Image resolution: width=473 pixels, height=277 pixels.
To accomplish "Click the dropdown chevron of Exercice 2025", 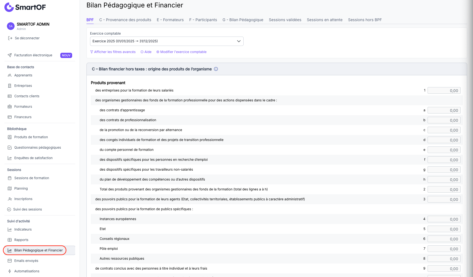I will click(x=239, y=41).
